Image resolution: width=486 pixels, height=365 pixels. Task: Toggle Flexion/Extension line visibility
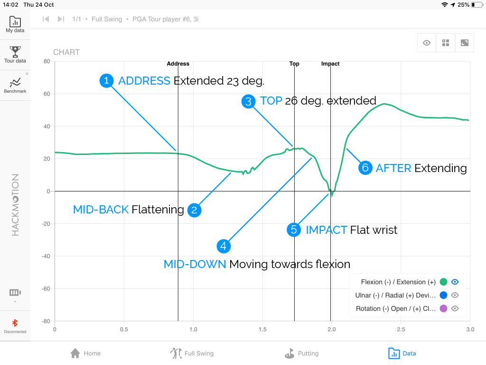tap(455, 282)
